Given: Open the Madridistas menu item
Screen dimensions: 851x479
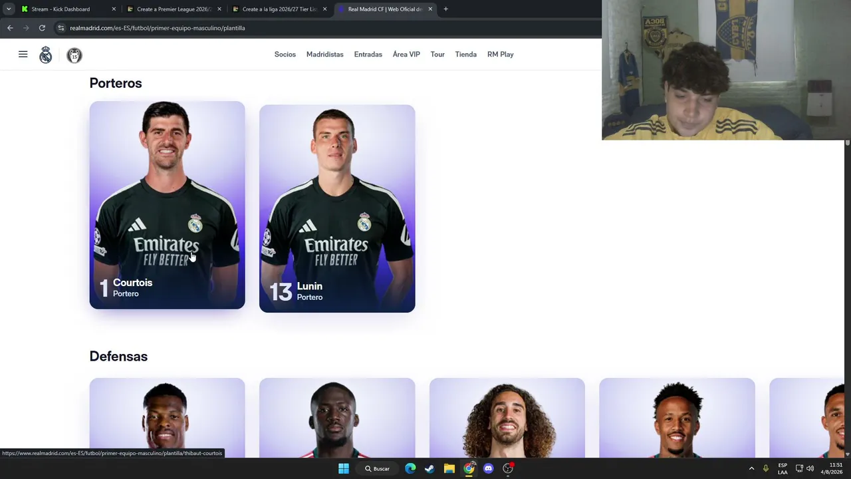Looking at the screenshot, I should point(325,55).
